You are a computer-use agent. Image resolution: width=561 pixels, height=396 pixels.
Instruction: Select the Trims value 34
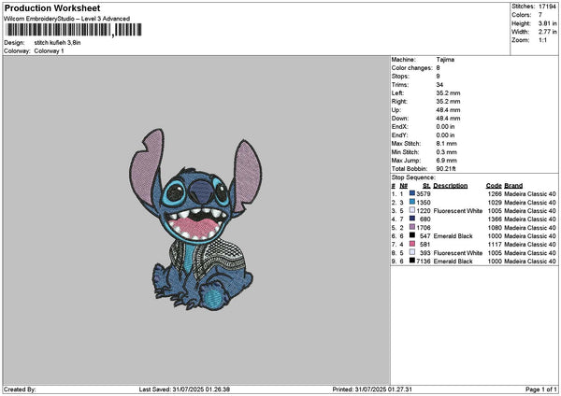click(439, 85)
